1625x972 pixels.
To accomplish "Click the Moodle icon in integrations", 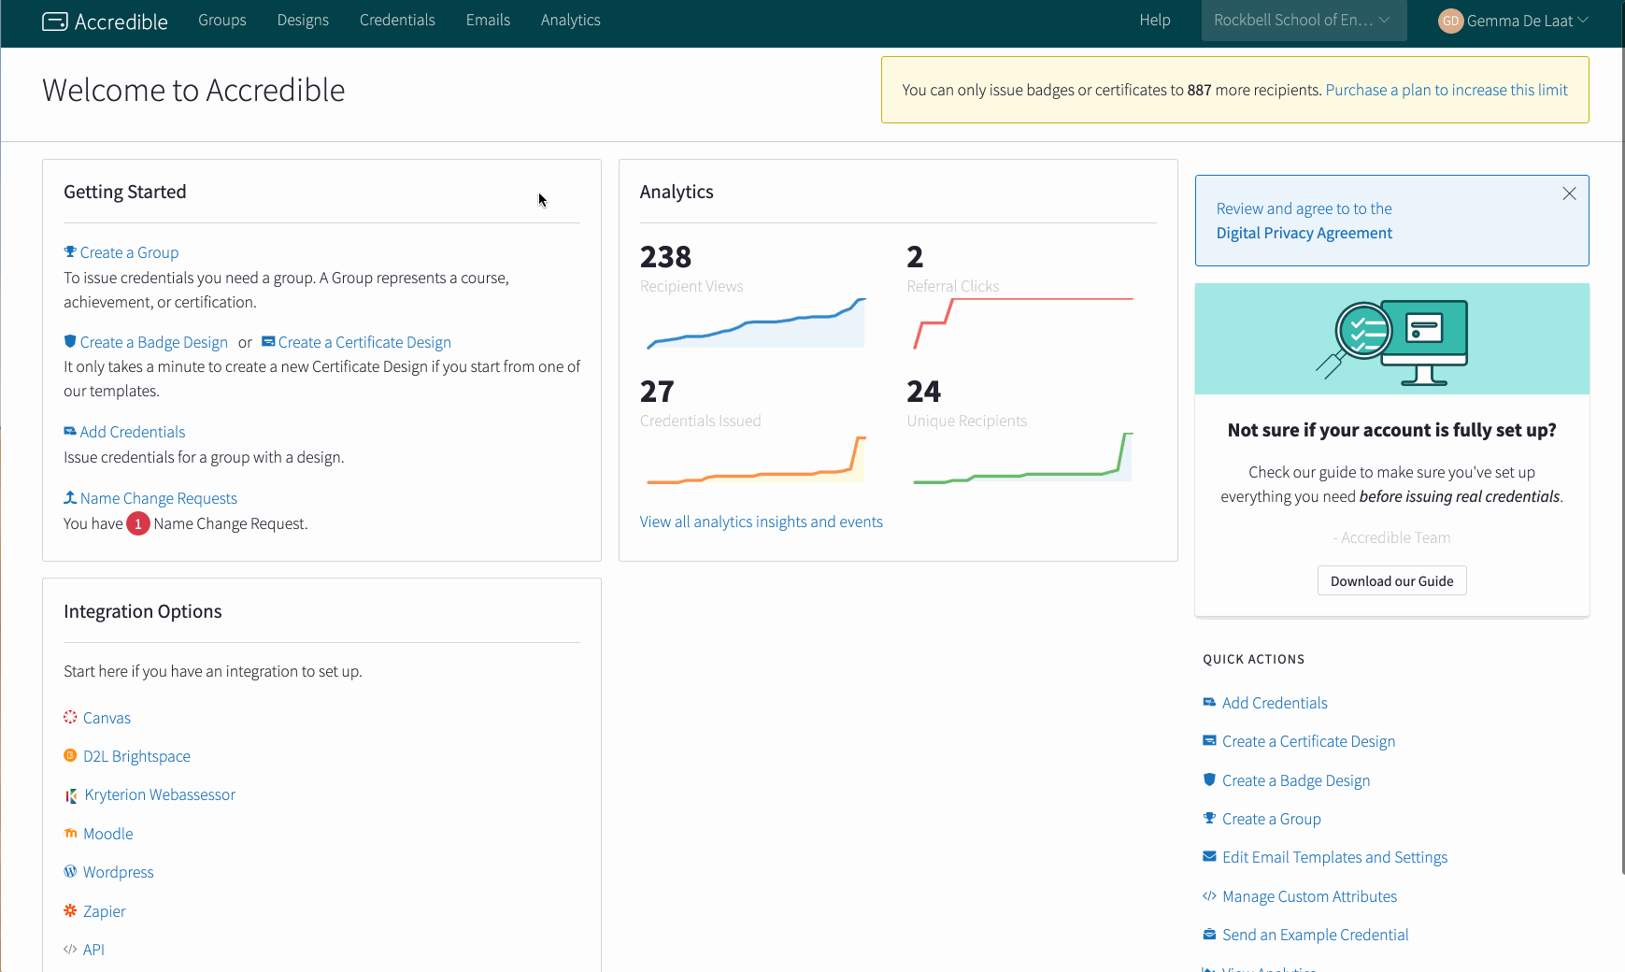I will (70, 834).
